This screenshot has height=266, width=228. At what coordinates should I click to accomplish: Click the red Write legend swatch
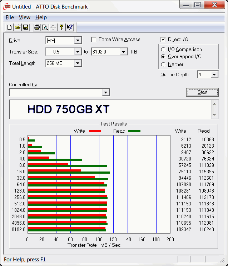95,131
